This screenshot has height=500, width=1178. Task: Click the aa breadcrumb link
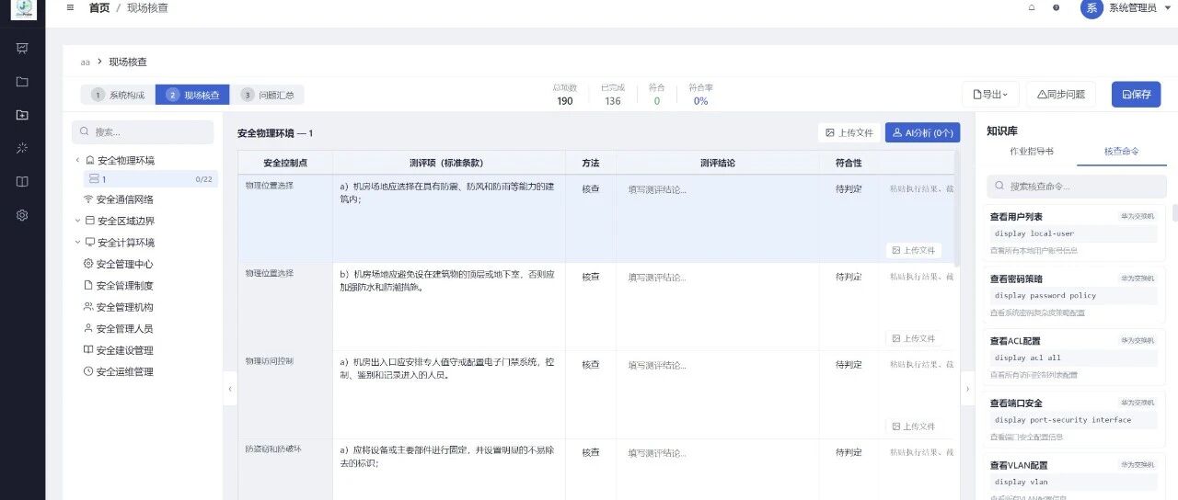click(x=86, y=62)
